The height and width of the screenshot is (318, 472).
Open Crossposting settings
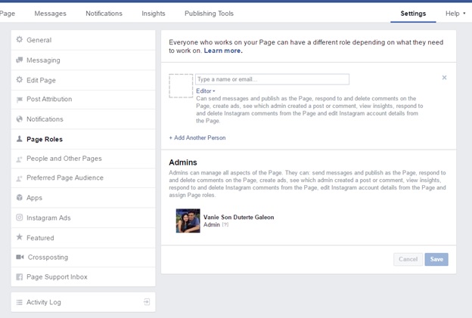pyautogui.click(x=83, y=258)
